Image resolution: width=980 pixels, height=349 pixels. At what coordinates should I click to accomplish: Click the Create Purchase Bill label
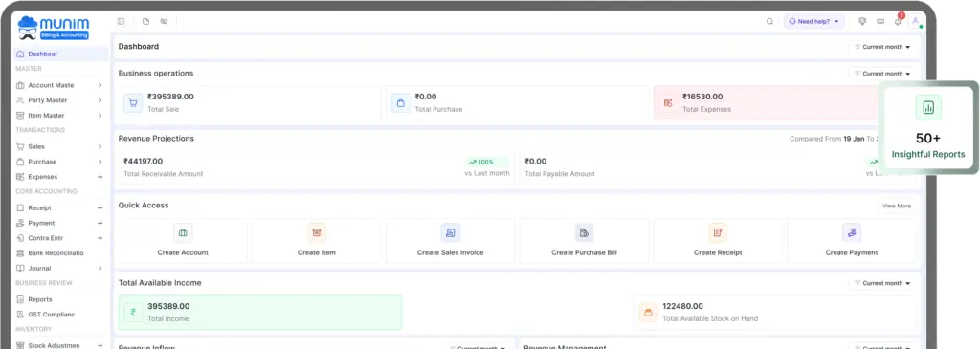tap(585, 252)
